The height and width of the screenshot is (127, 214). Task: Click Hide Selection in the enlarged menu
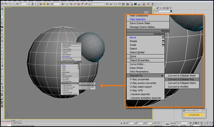[x=137, y=19]
